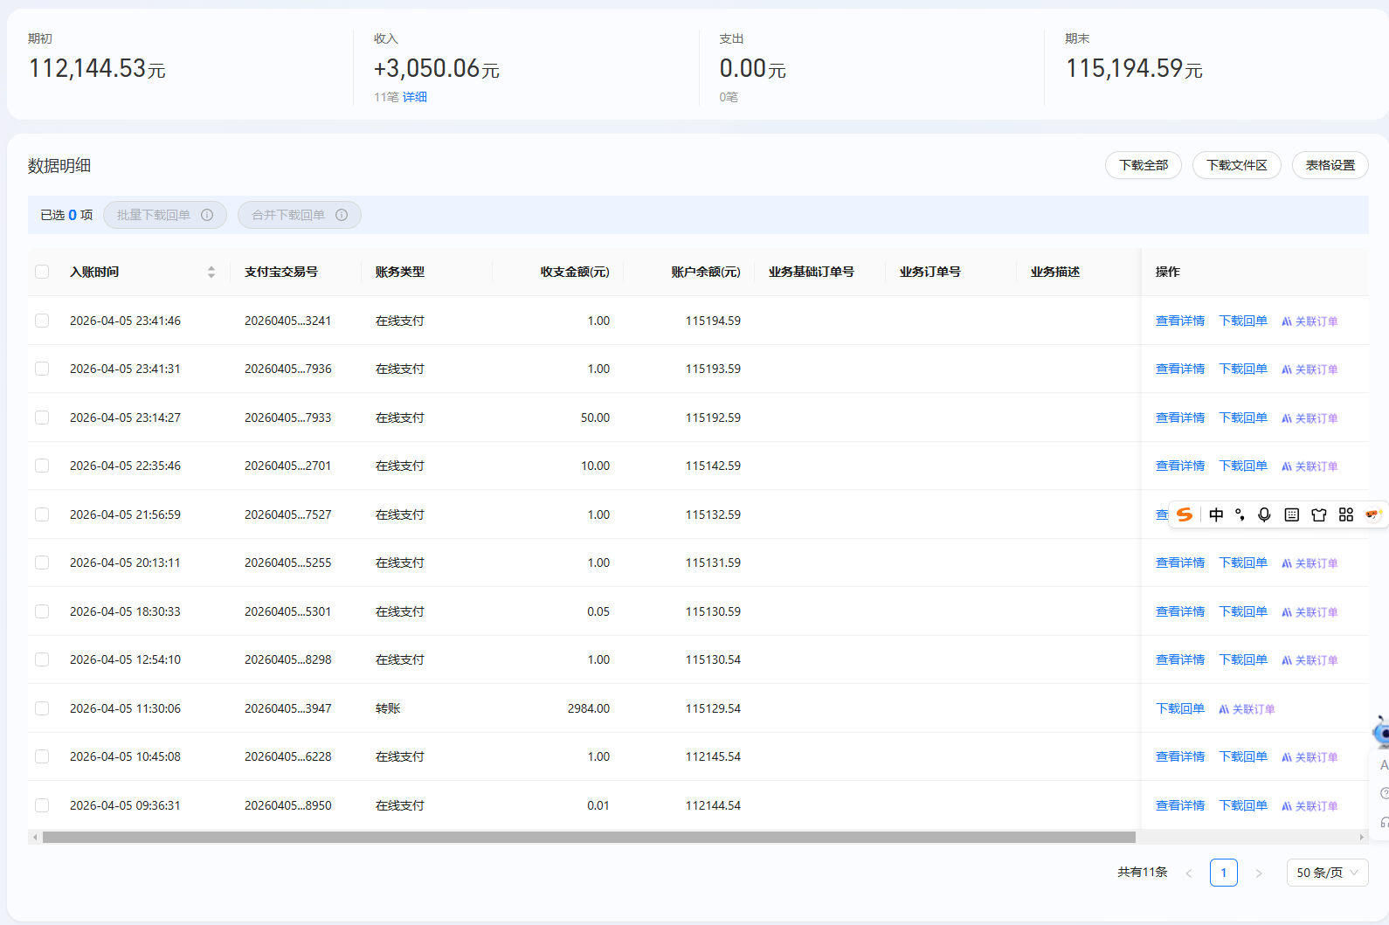
Task: Click the info icon beside 合并下载回单
Action: 342,215
